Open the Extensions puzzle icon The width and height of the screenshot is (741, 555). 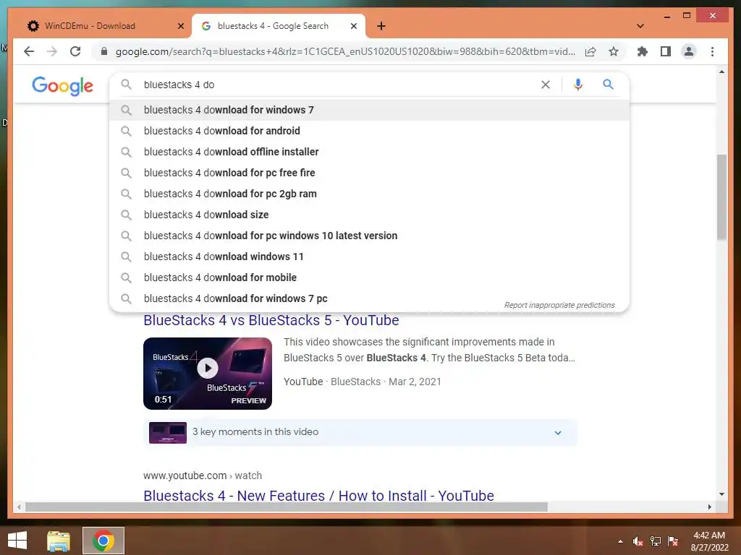pos(643,51)
